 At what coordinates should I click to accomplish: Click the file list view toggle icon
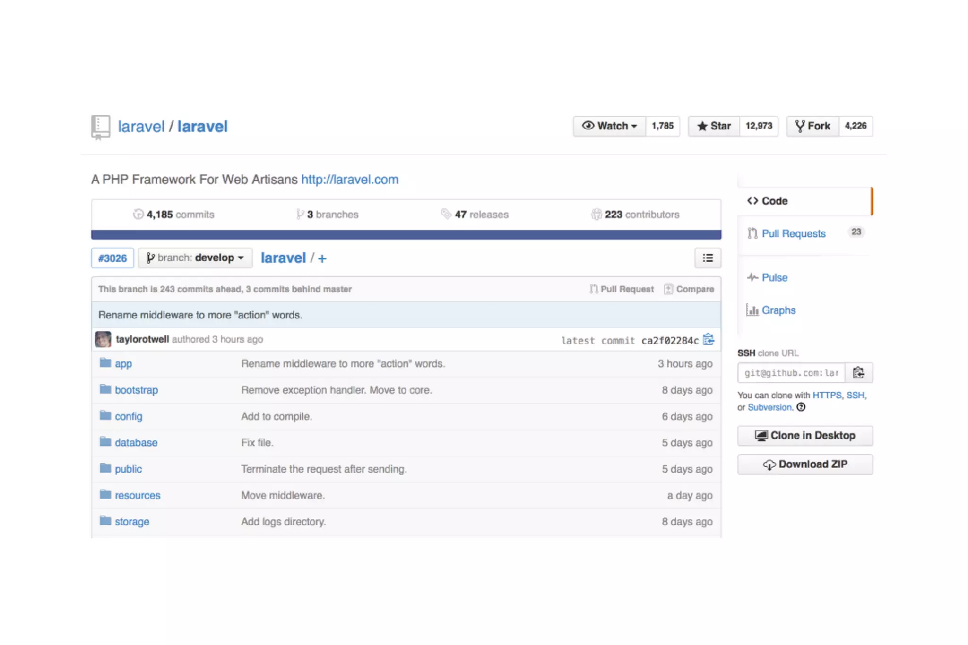tap(708, 258)
